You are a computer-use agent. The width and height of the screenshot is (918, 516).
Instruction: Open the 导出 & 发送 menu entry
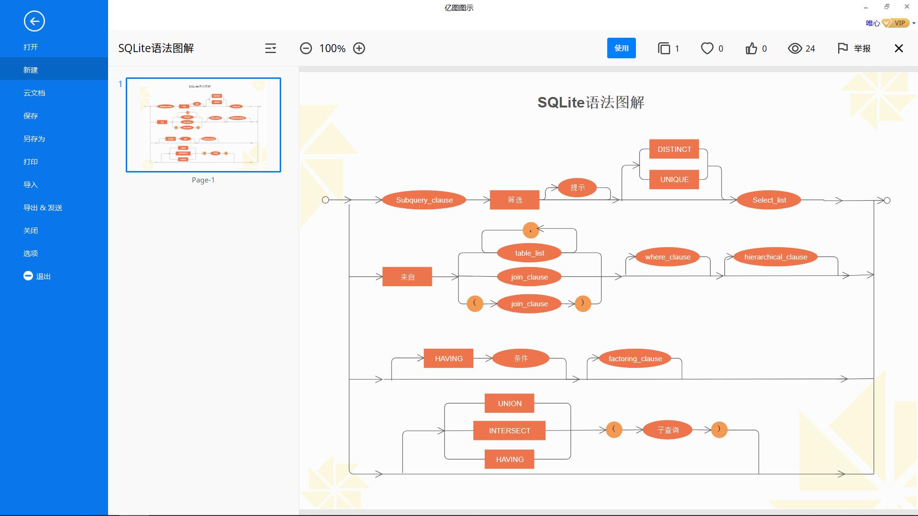coord(43,207)
